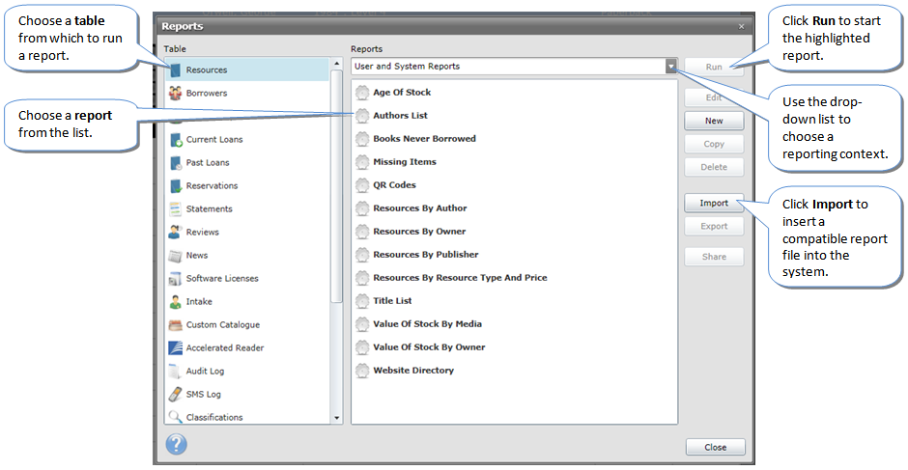Click the Accelerated Reader icon
Viewport: 908px width, 470px height.
[x=175, y=347]
